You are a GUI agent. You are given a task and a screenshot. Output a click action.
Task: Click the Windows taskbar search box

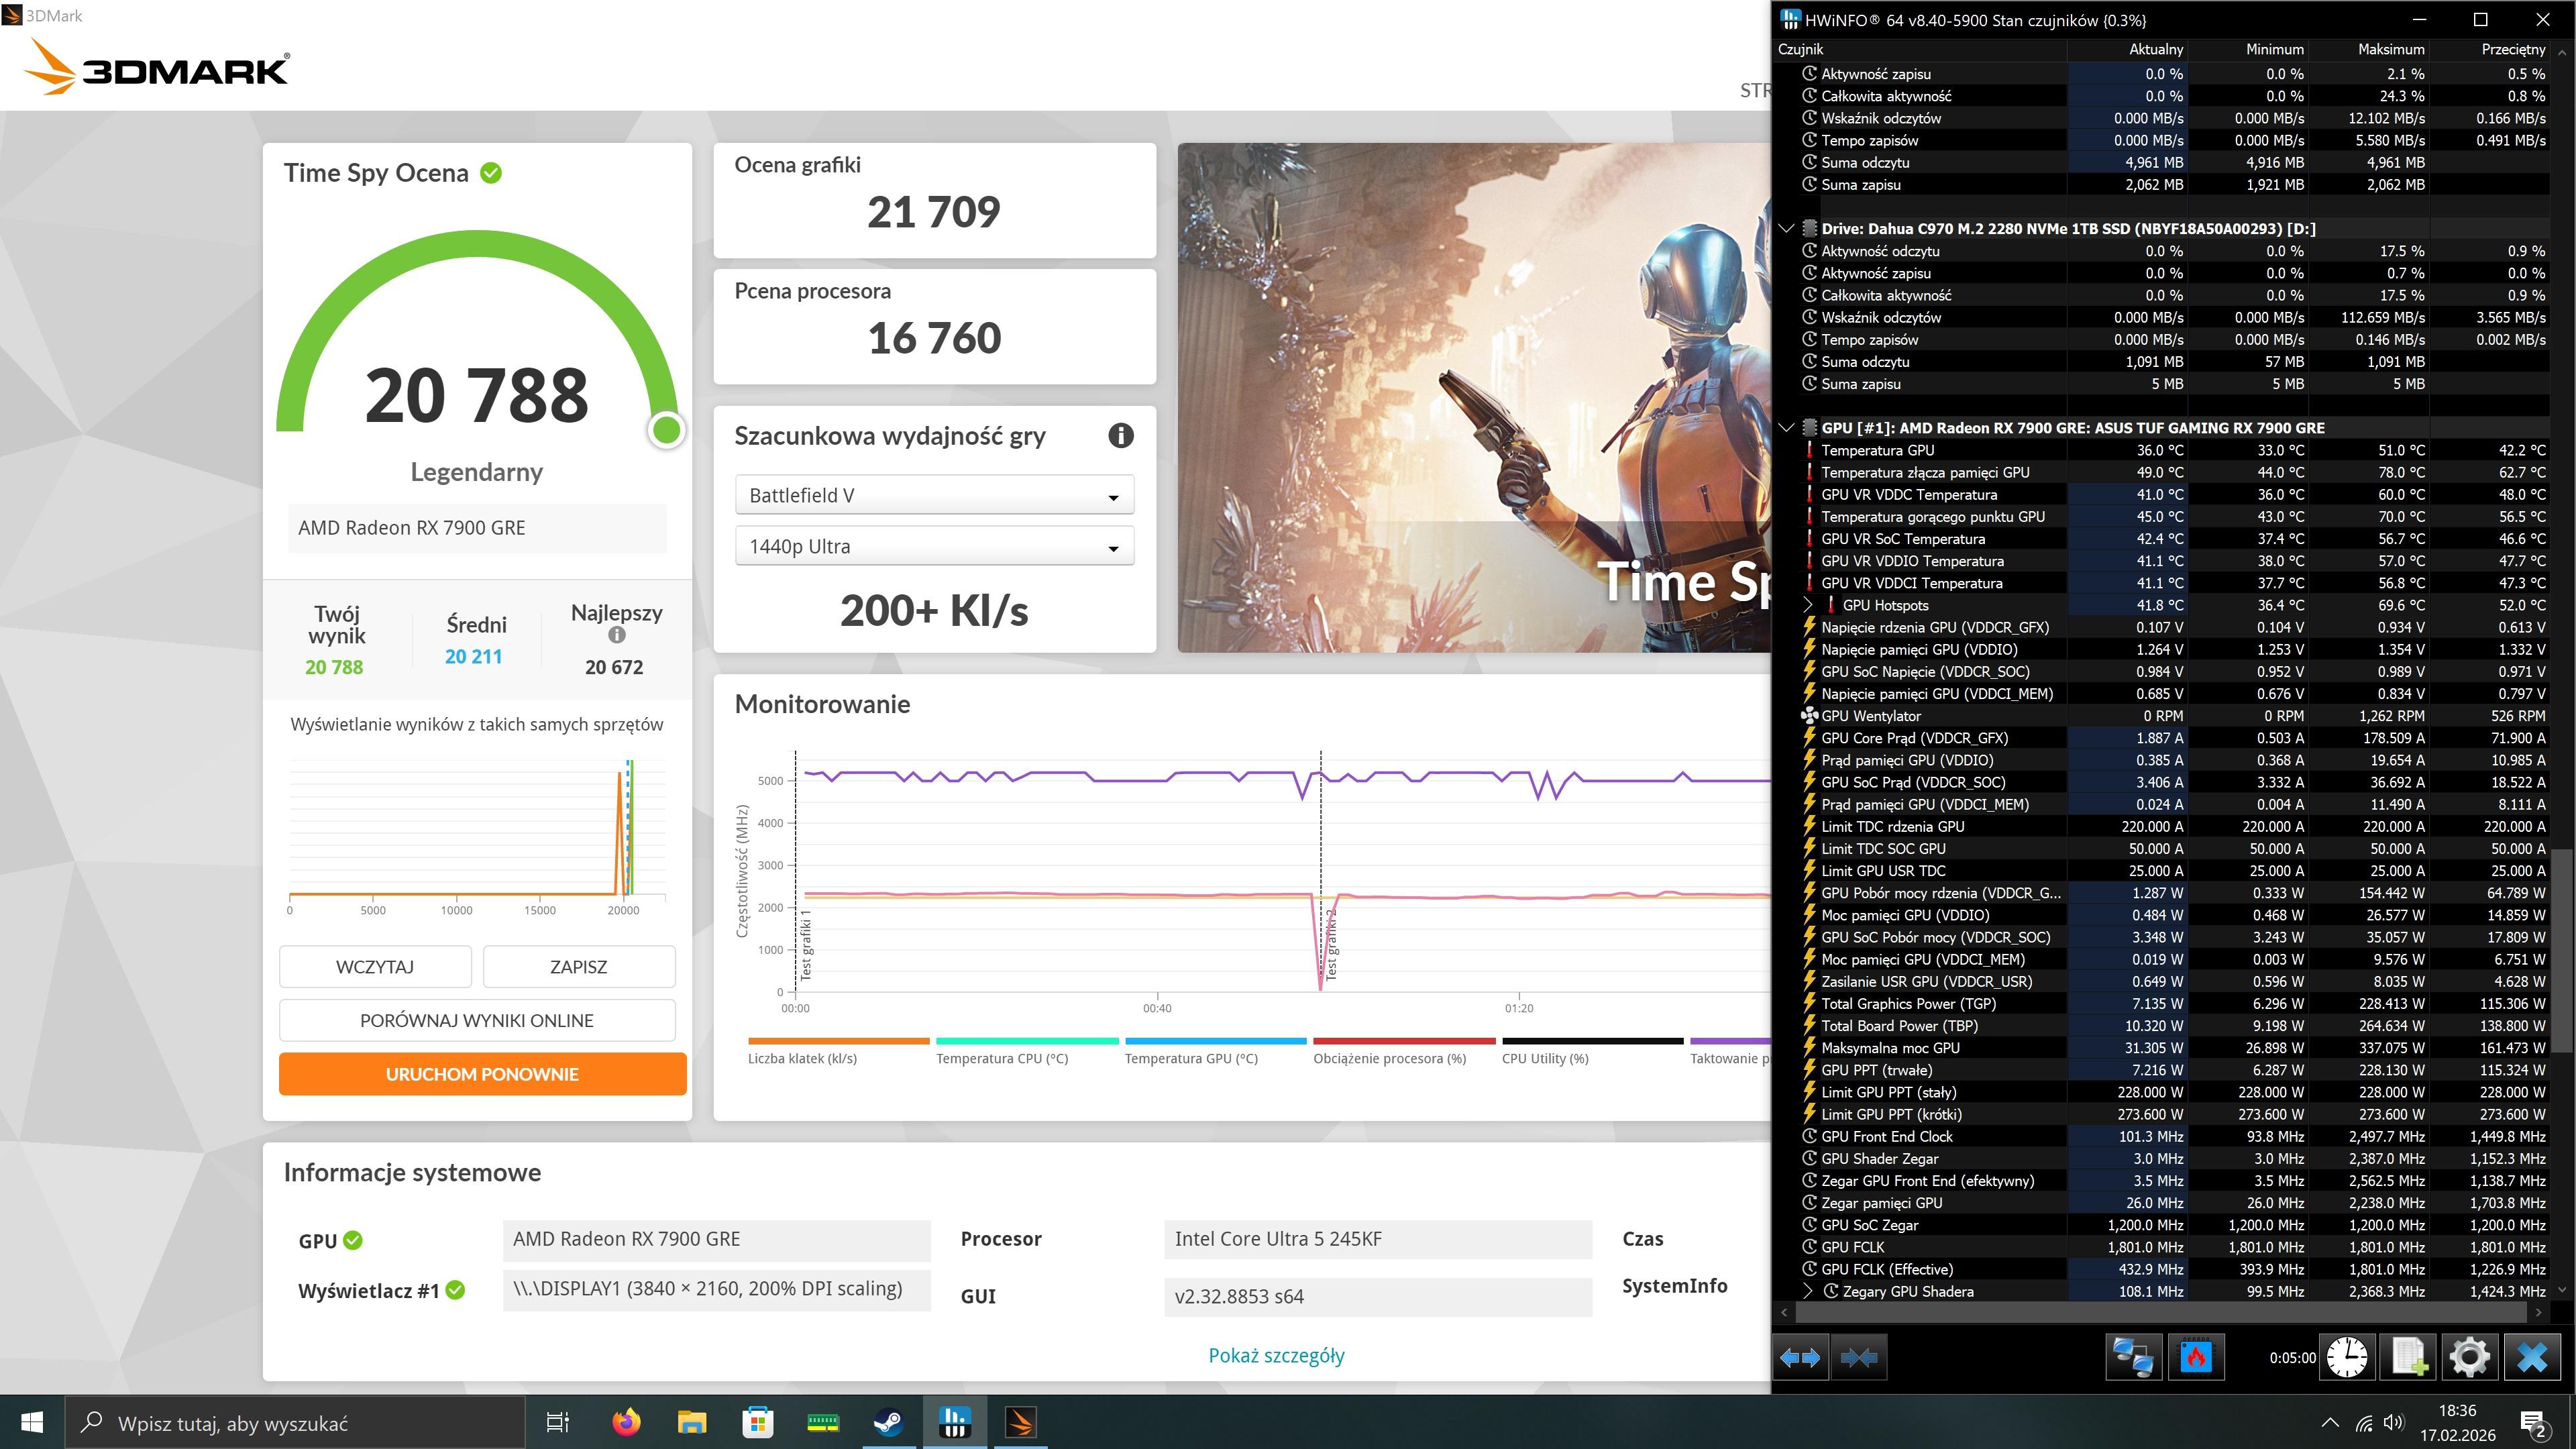pyautogui.click(x=295, y=1423)
